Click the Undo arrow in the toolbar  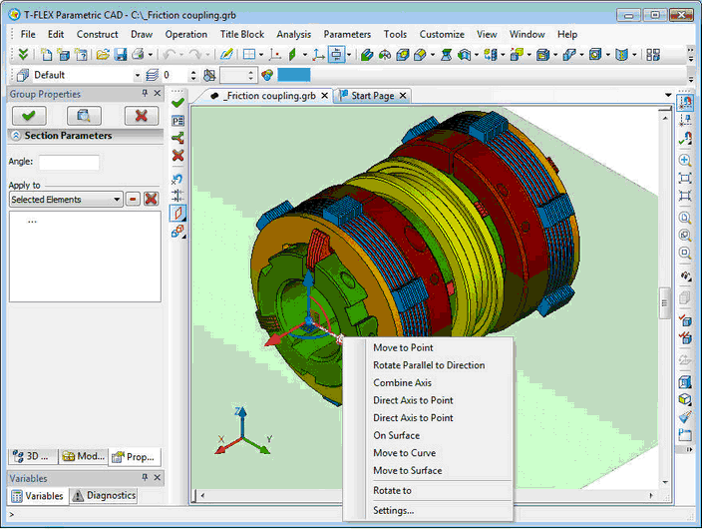click(171, 54)
